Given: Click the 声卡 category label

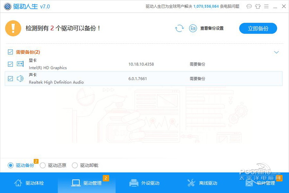Looking at the screenshot, I should (33, 75).
